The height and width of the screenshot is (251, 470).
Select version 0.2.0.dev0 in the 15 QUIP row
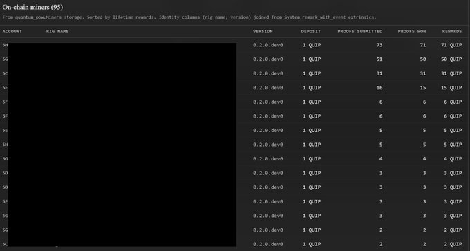(268, 88)
